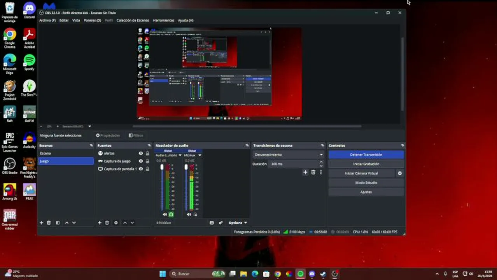
Task: Add a scene transition with plus icon
Action: point(305,172)
